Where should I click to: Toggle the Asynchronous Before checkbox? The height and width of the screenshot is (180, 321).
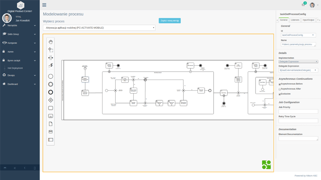pyautogui.click(x=280, y=84)
